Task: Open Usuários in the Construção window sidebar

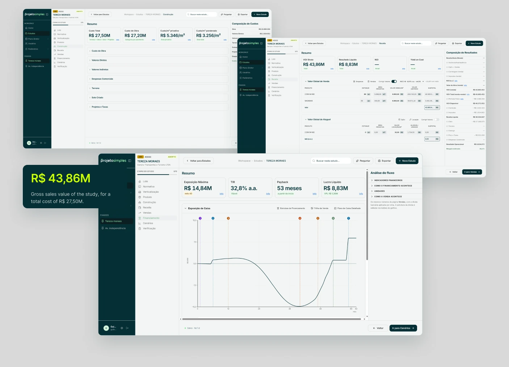Action: pyautogui.click(x=32, y=44)
